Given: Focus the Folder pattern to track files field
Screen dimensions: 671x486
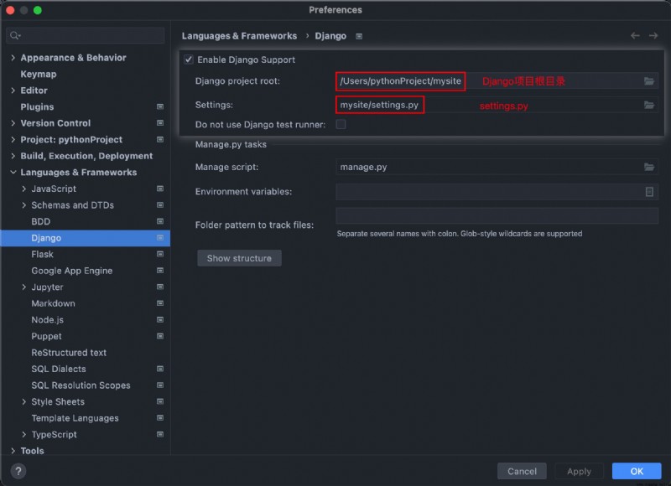Looking at the screenshot, I should click(497, 216).
